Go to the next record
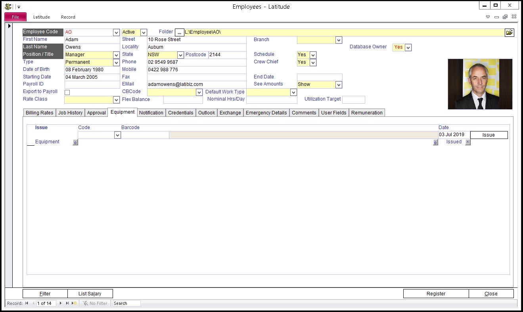 pyautogui.click(x=61, y=303)
